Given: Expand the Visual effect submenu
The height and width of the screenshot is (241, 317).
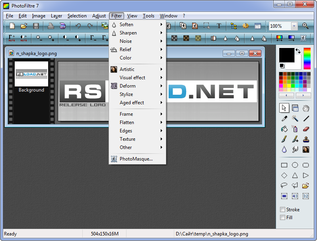Looking at the screenshot, I should (x=138, y=78).
